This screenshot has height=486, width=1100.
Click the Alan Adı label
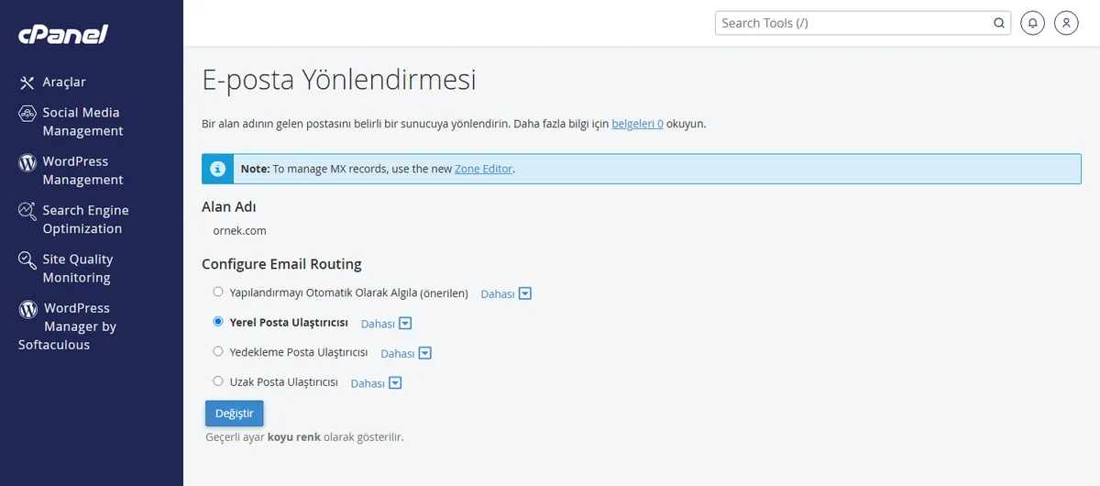click(x=229, y=207)
